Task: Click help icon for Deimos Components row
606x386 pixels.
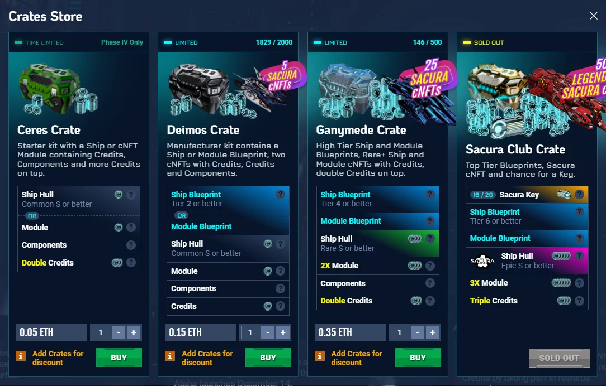Action: click(x=280, y=288)
